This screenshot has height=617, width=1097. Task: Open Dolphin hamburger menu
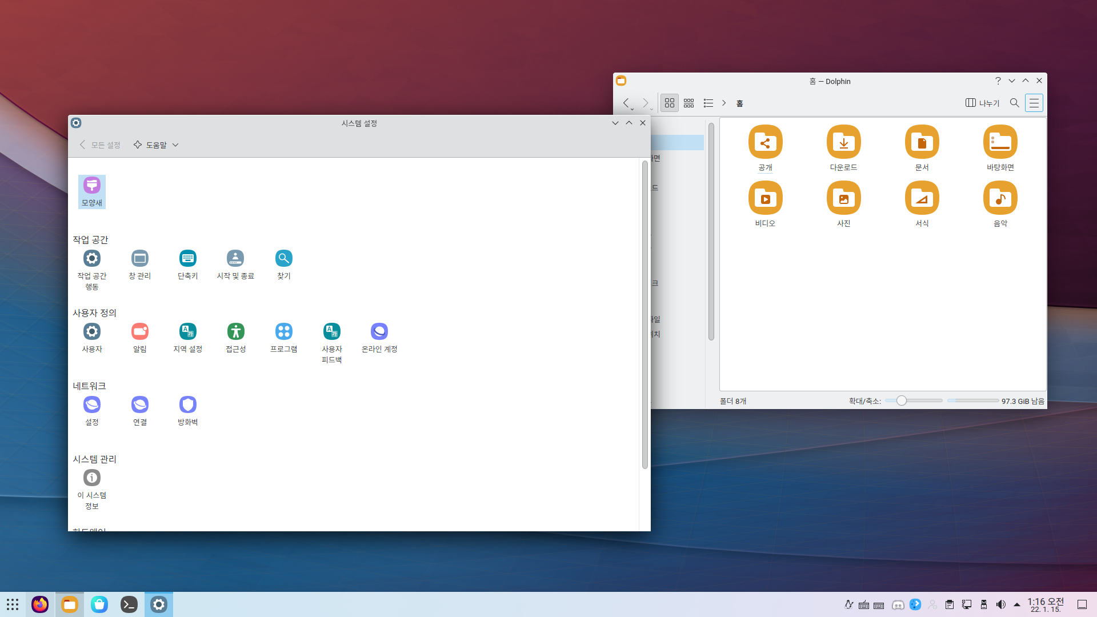(x=1034, y=103)
